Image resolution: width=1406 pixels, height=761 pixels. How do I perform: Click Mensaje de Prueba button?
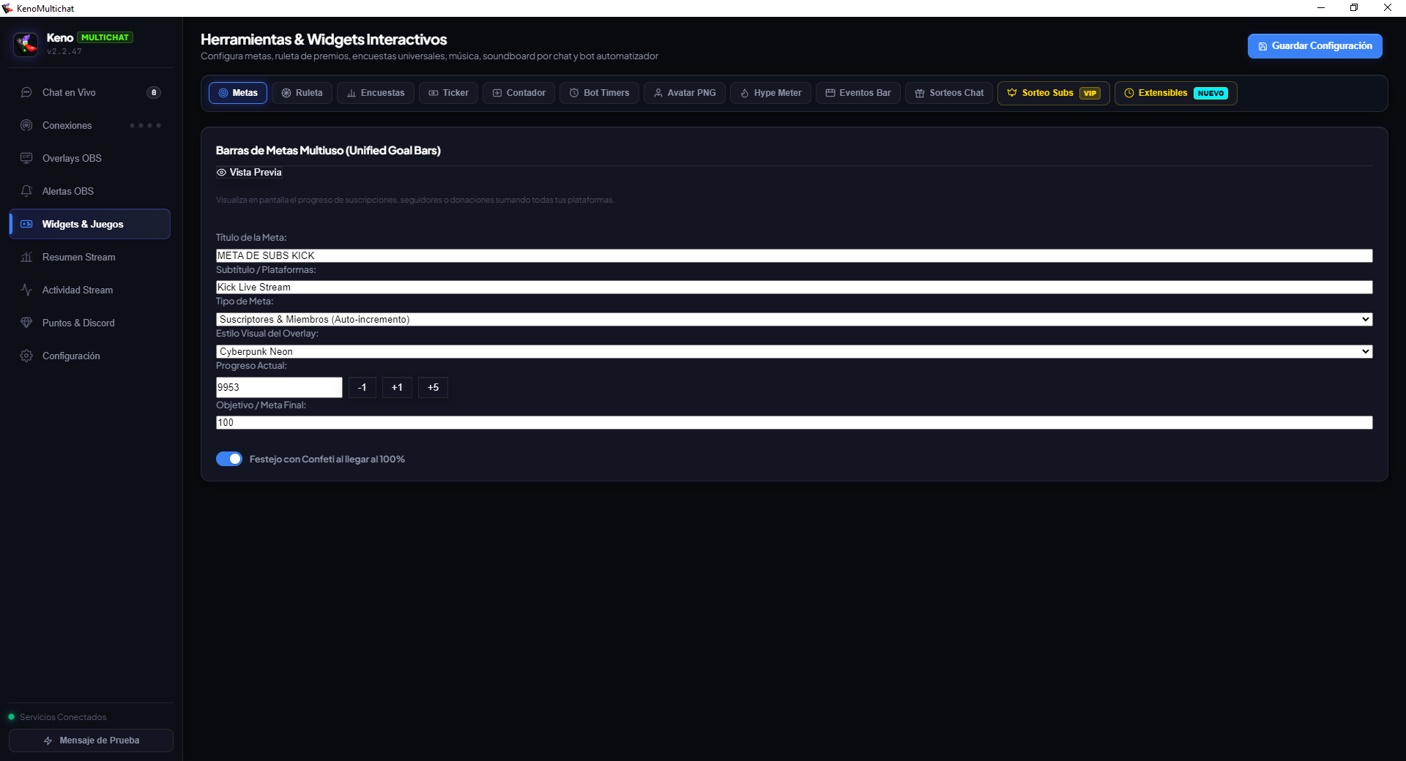[92, 741]
